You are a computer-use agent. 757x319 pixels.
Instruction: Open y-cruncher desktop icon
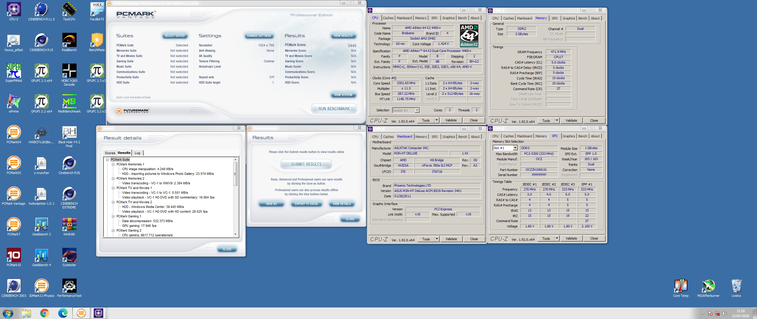[41, 165]
